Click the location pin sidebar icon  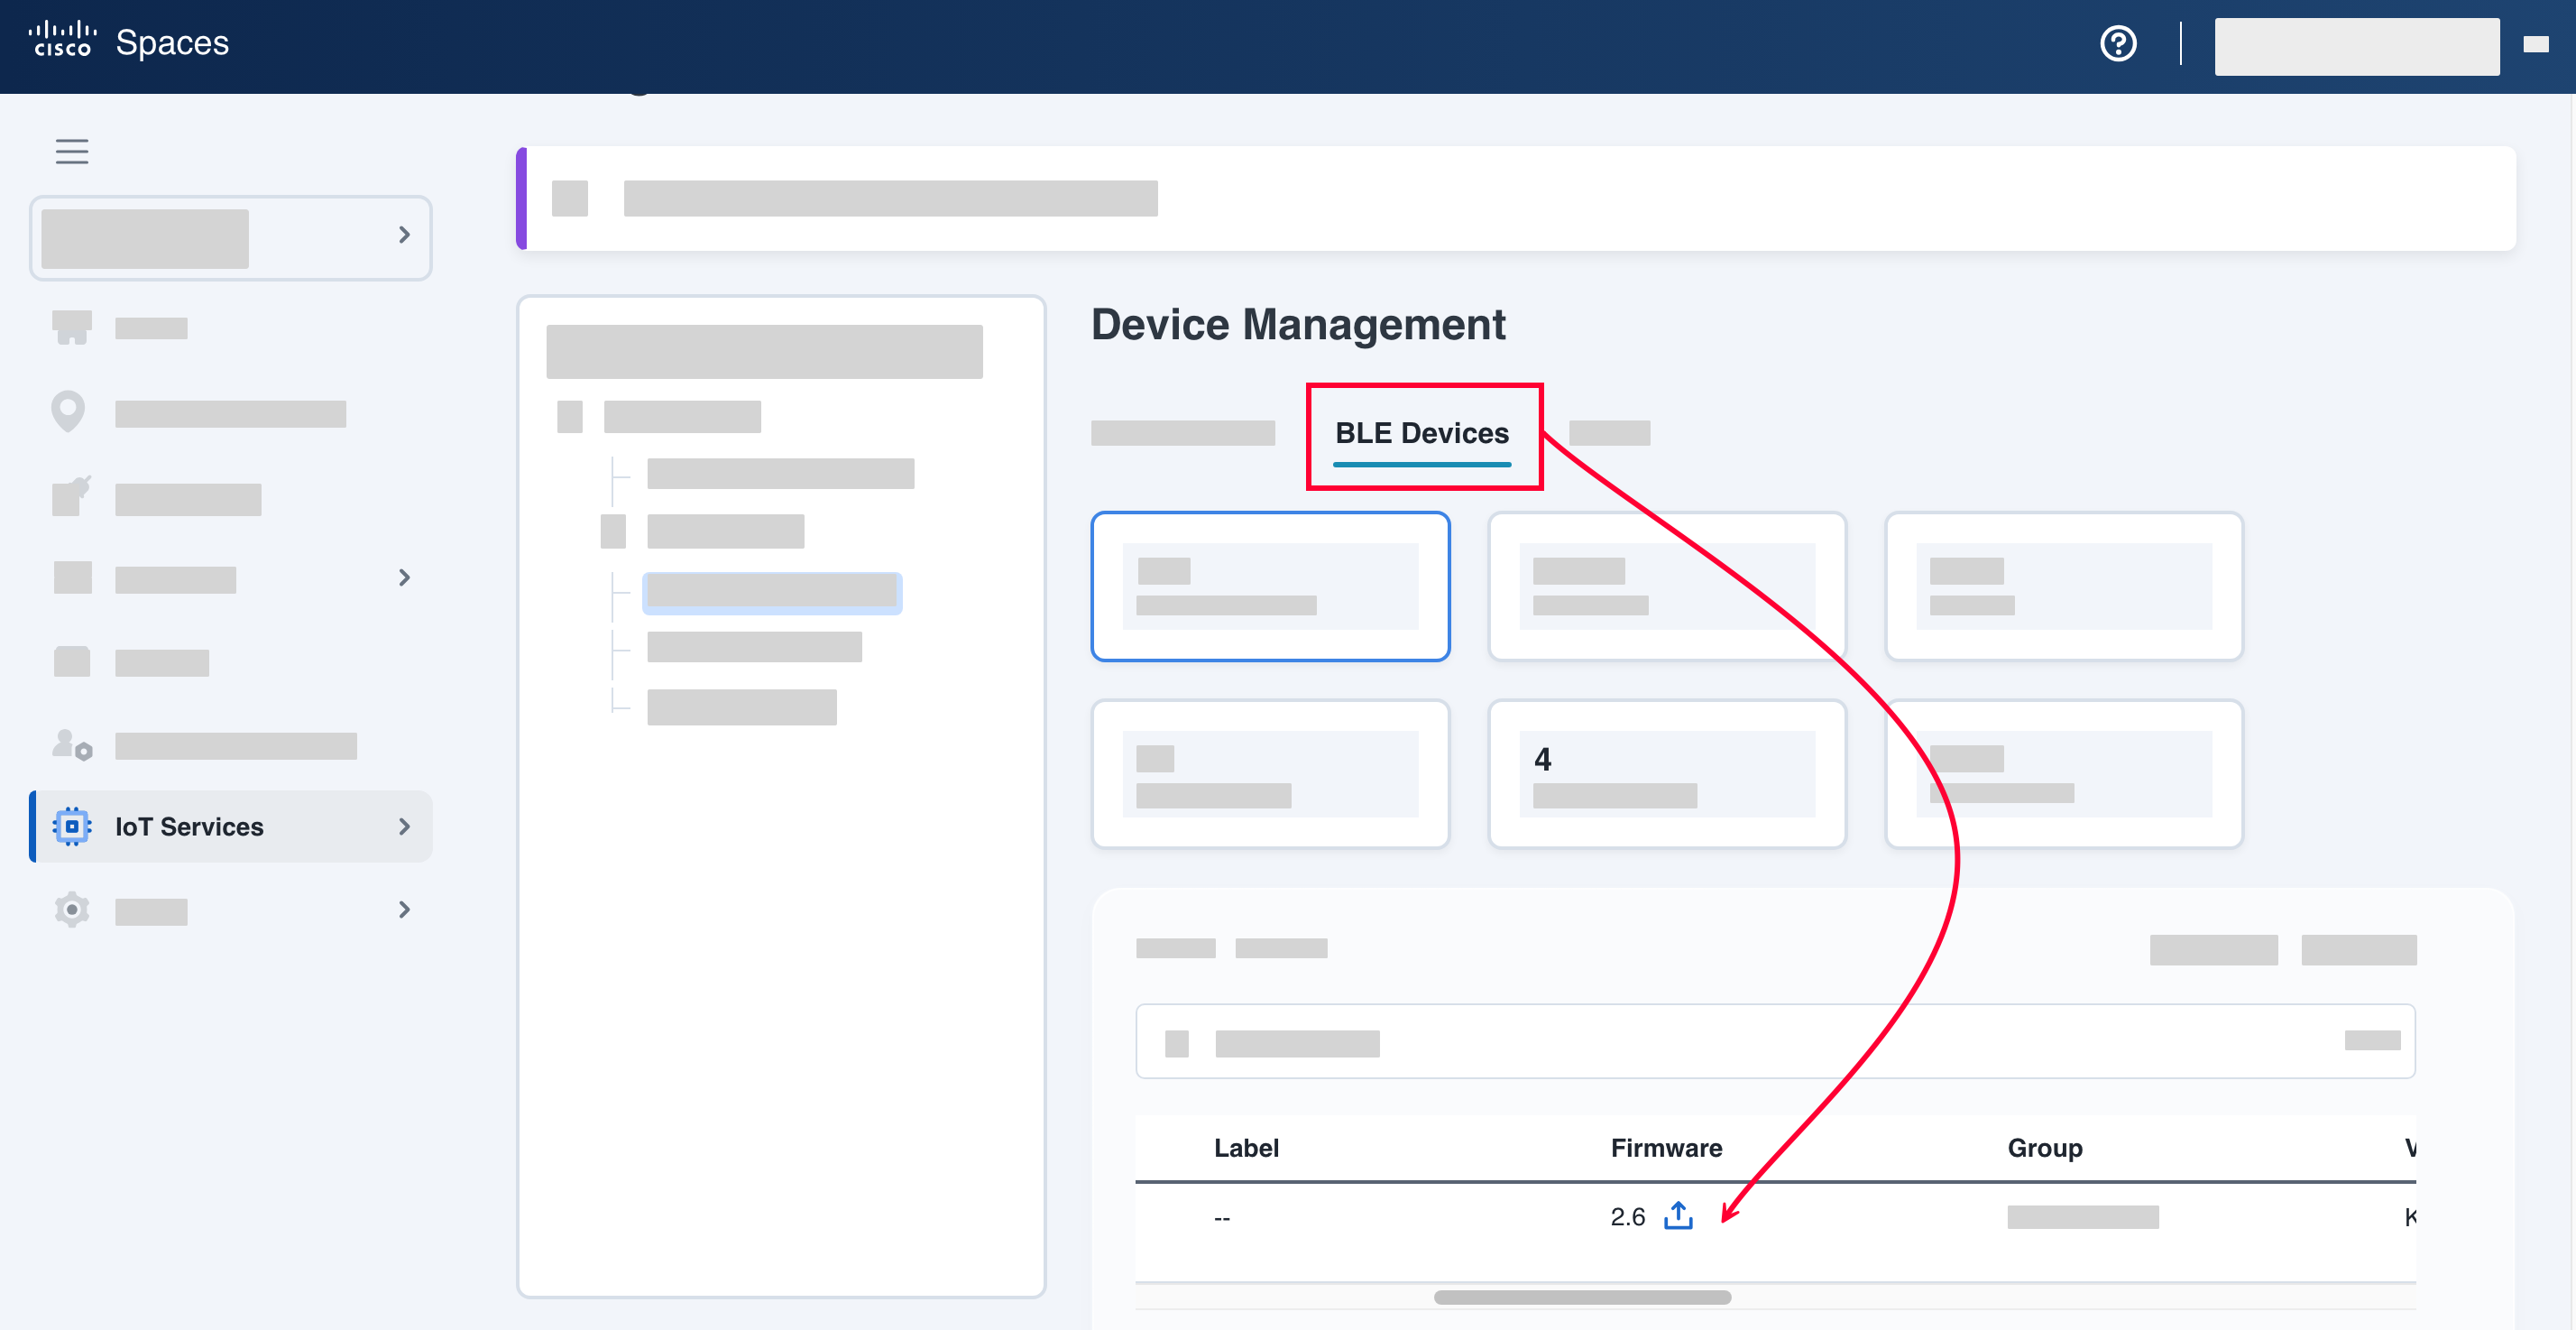(68, 411)
